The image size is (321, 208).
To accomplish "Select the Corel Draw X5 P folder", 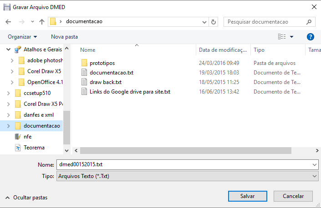I will pyautogui.click(x=43, y=104).
